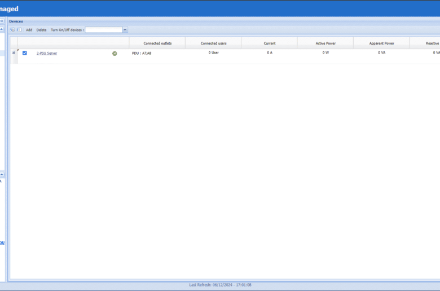Click the Delete button in the Devices toolbar
Viewport: 440px width, 291px height.
41,30
